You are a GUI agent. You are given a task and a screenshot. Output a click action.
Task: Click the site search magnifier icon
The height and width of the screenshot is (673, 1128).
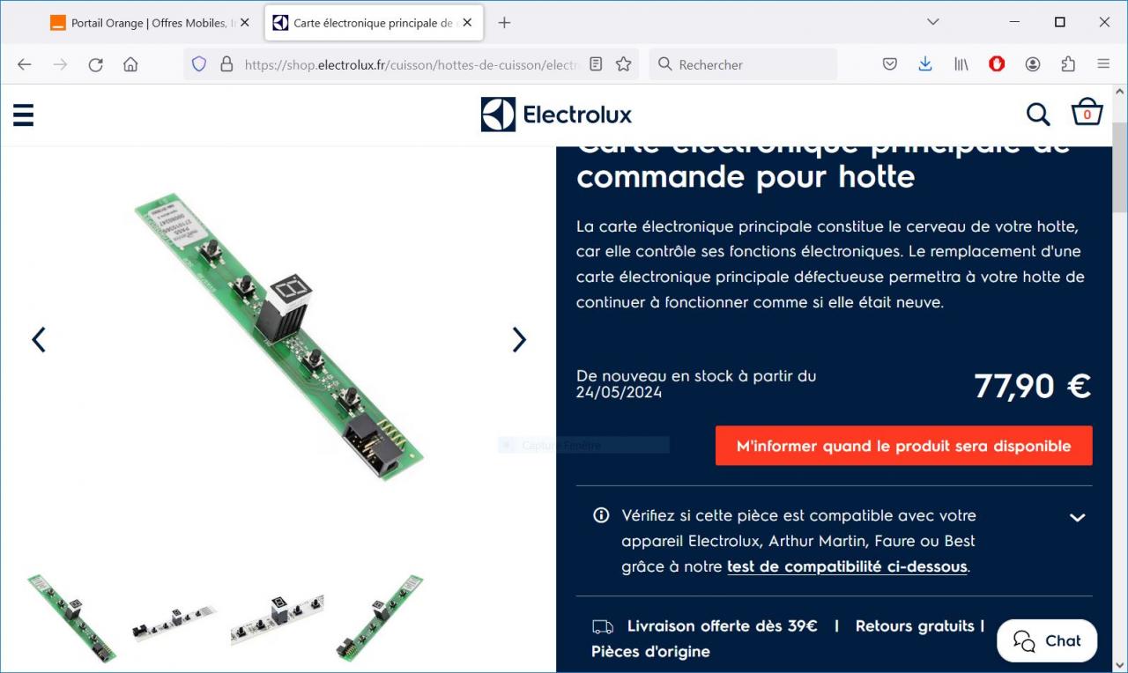pos(1038,115)
